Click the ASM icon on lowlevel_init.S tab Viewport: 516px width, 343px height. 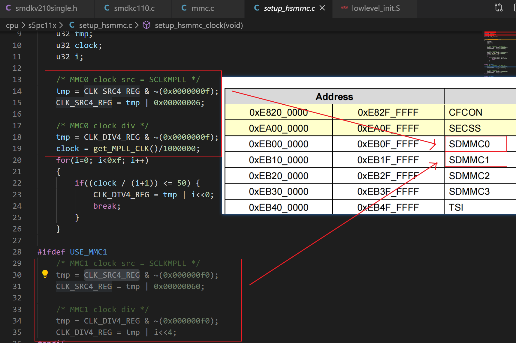[344, 8]
